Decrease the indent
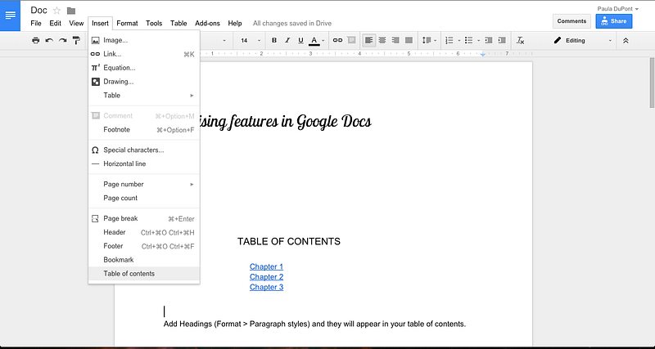 coord(488,40)
